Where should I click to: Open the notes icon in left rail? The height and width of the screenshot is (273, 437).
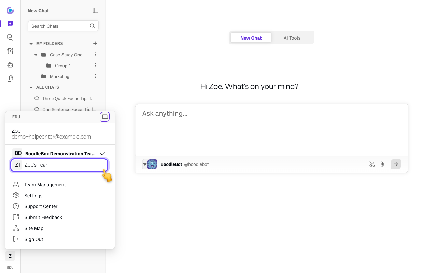point(10,51)
